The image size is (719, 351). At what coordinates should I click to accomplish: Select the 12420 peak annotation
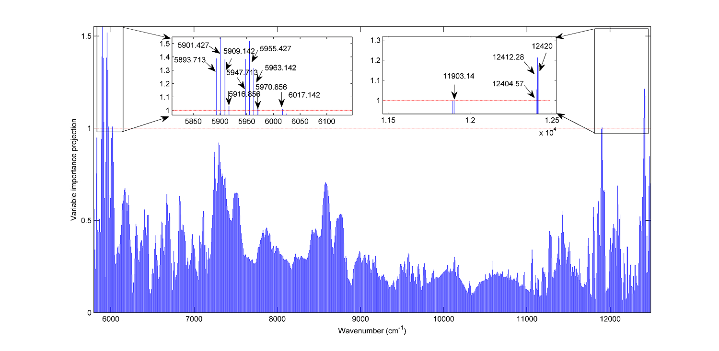(543, 46)
